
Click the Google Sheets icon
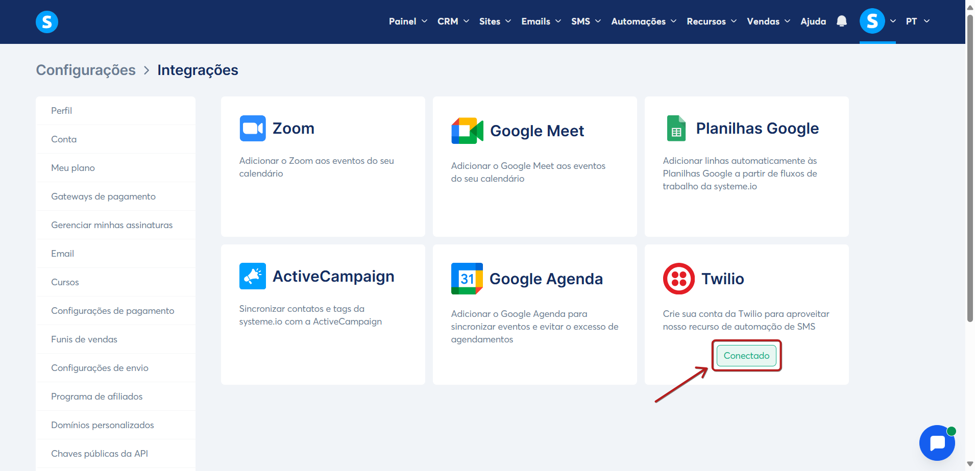click(x=676, y=128)
